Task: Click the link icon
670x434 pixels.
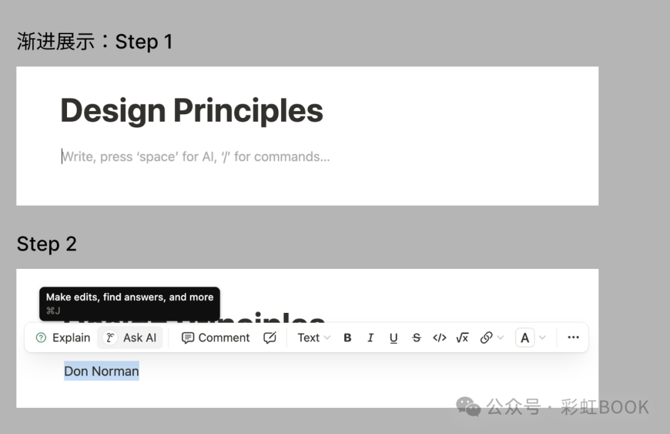Action: click(x=486, y=338)
